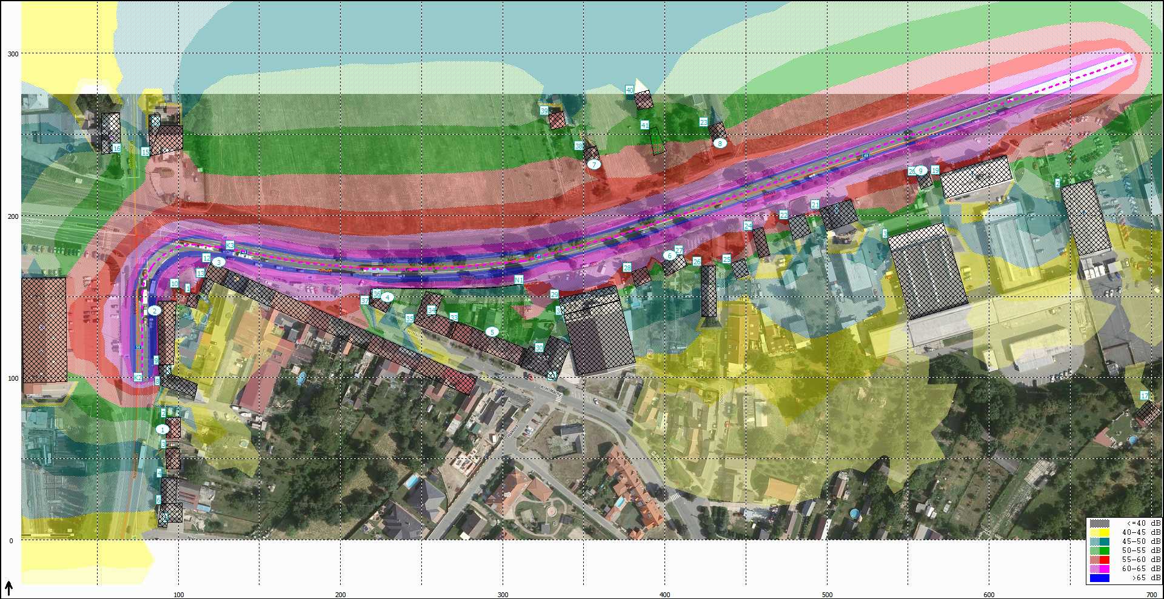Viewport: 1164px width, 599px height.
Task: Click the red 55-60 dB legend swatch
Action: (x=1099, y=560)
